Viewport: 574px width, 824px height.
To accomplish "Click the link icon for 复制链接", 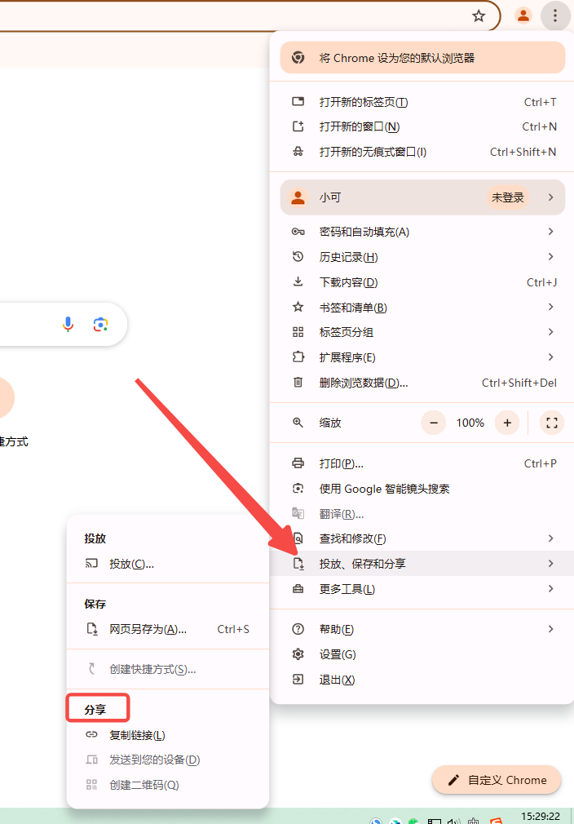I will (91, 734).
